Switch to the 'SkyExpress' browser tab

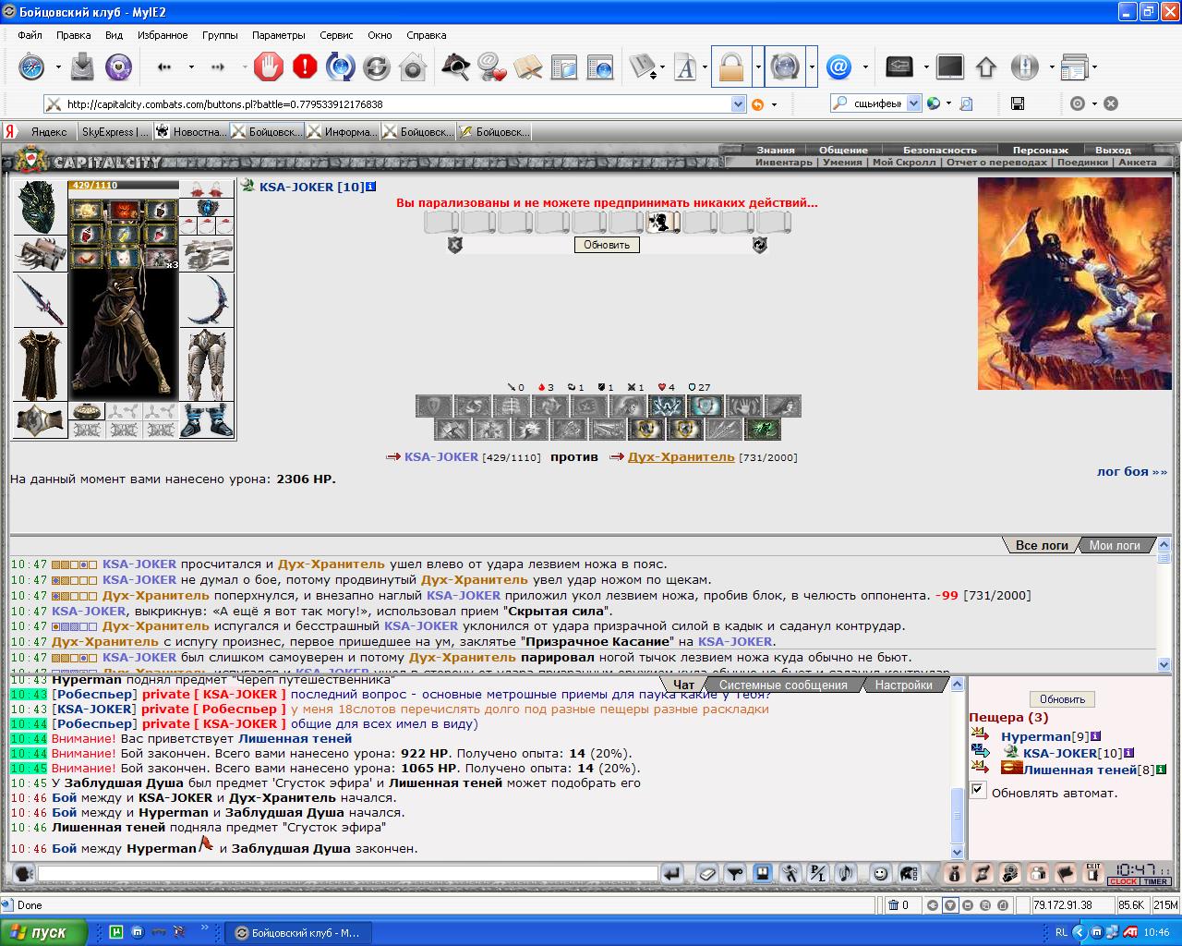pyautogui.click(x=114, y=132)
